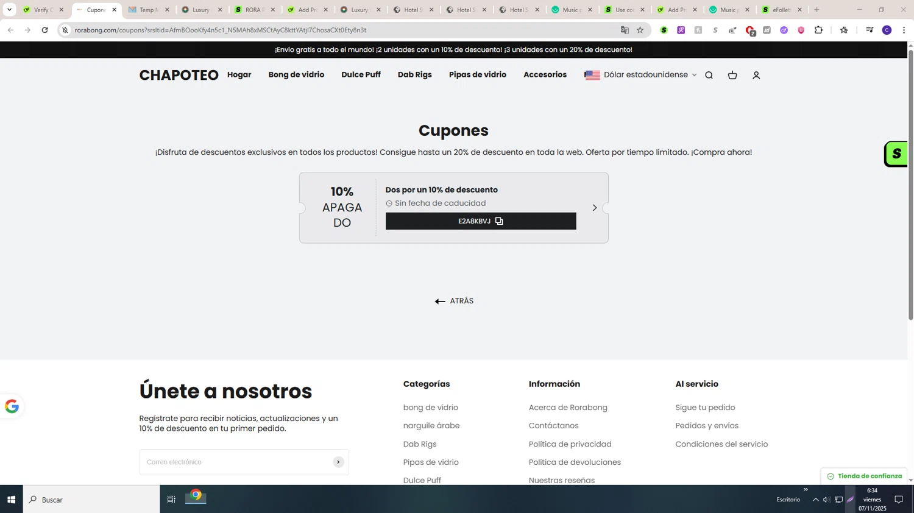Reload the page with the refresh icon

44,30
